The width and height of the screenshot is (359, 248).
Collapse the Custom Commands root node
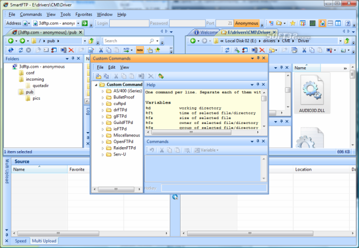tap(96, 84)
